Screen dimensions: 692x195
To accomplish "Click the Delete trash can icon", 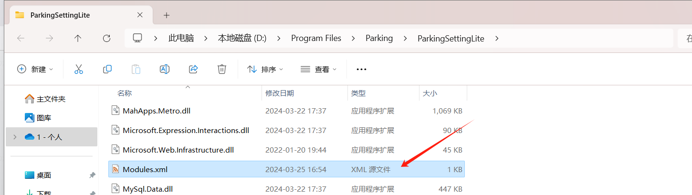I will (x=222, y=69).
